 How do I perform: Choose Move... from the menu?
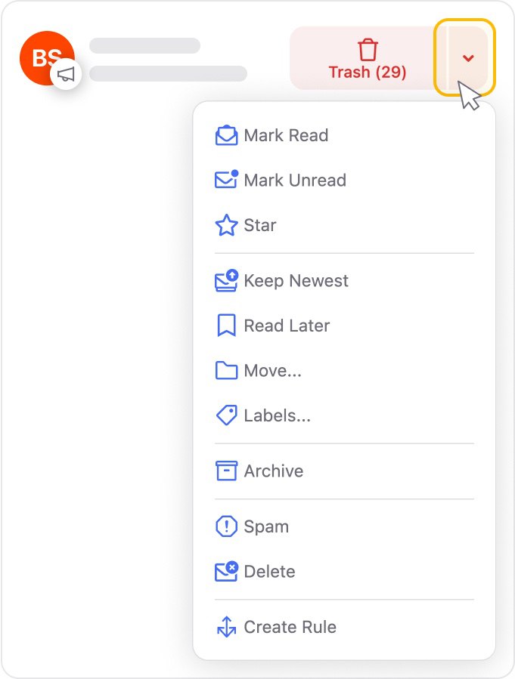[x=272, y=370]
